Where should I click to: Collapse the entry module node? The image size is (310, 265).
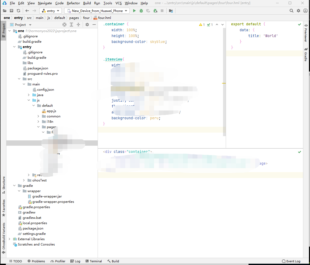tap(14, 47)
